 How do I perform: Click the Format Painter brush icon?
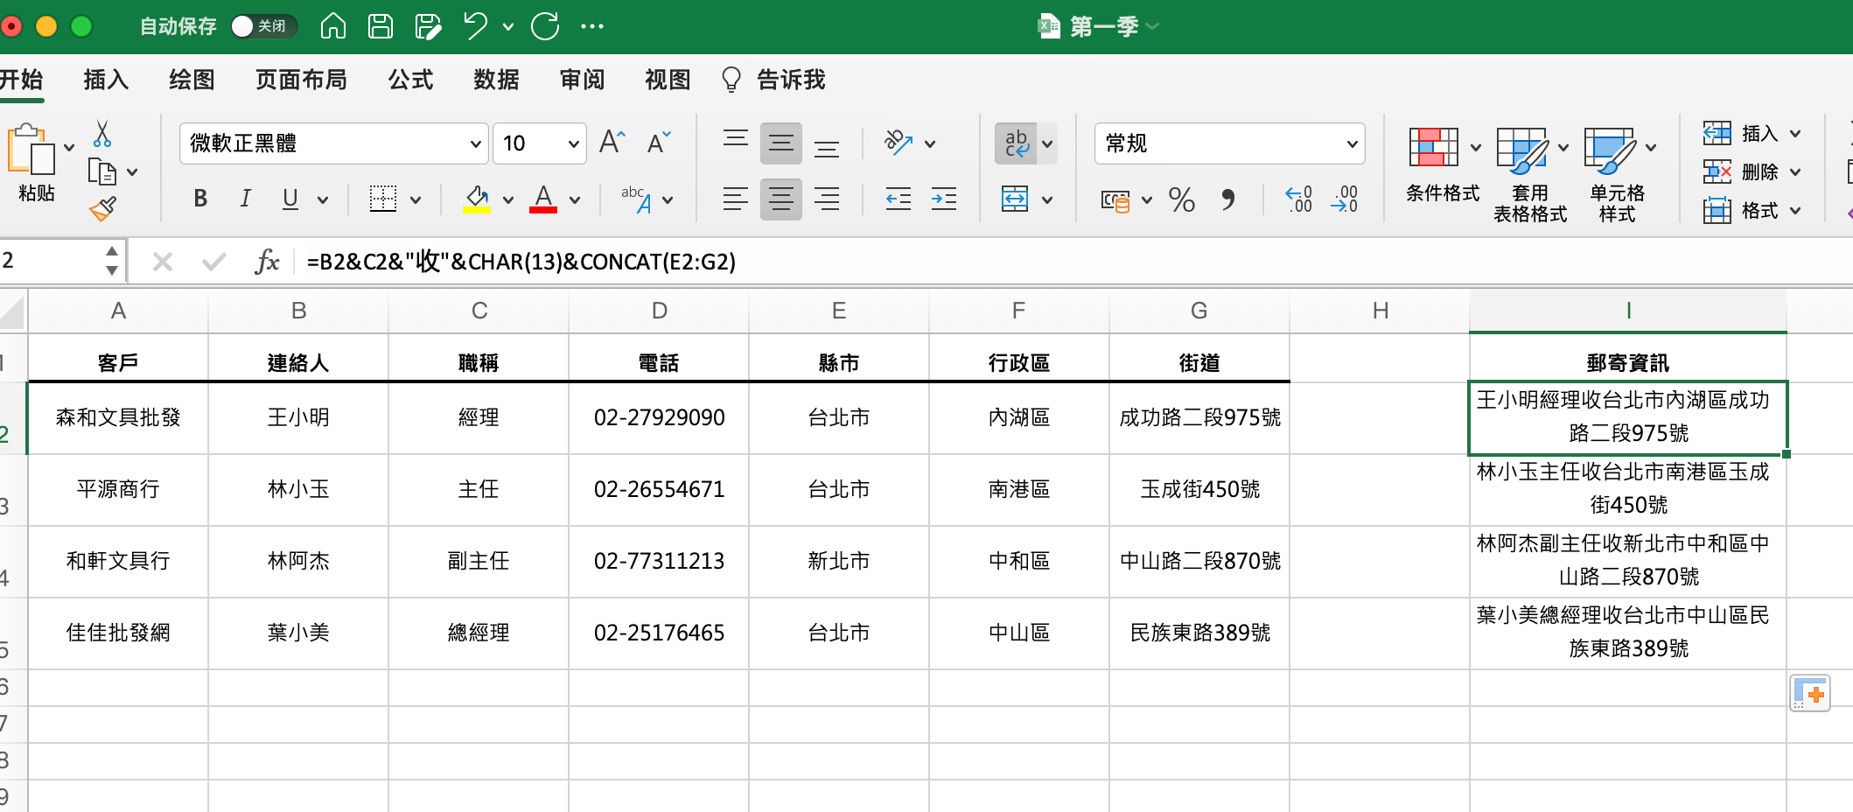(102, 208)
